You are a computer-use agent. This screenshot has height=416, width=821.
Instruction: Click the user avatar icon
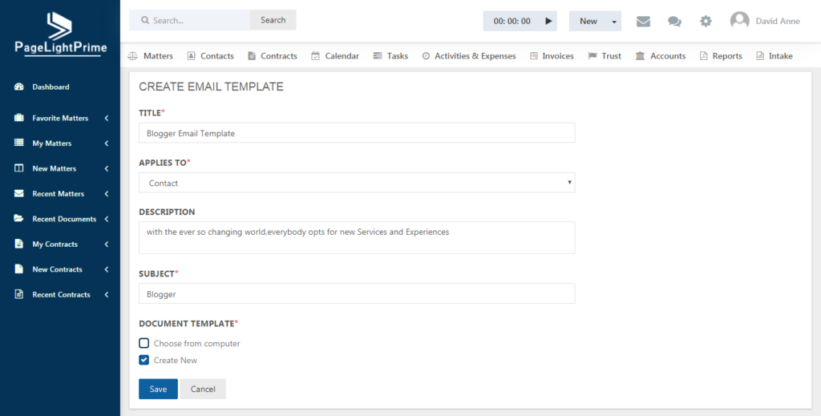[739, 21]
